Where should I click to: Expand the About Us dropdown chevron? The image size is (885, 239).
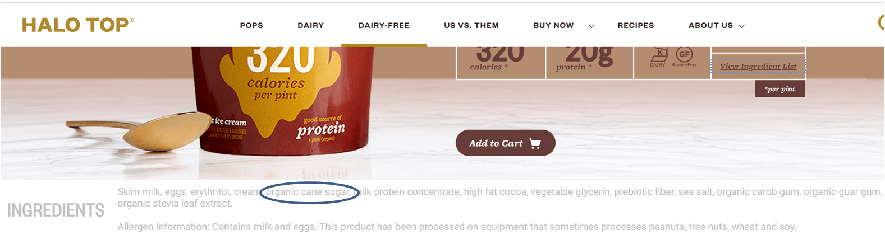pyautogui.click(x=741, y=26)
